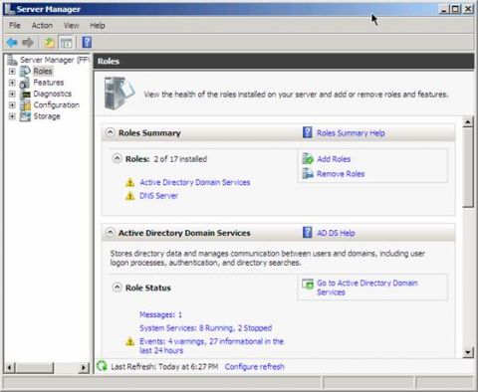
Task: Open the DNS Server role link
Action: [158, 196]
